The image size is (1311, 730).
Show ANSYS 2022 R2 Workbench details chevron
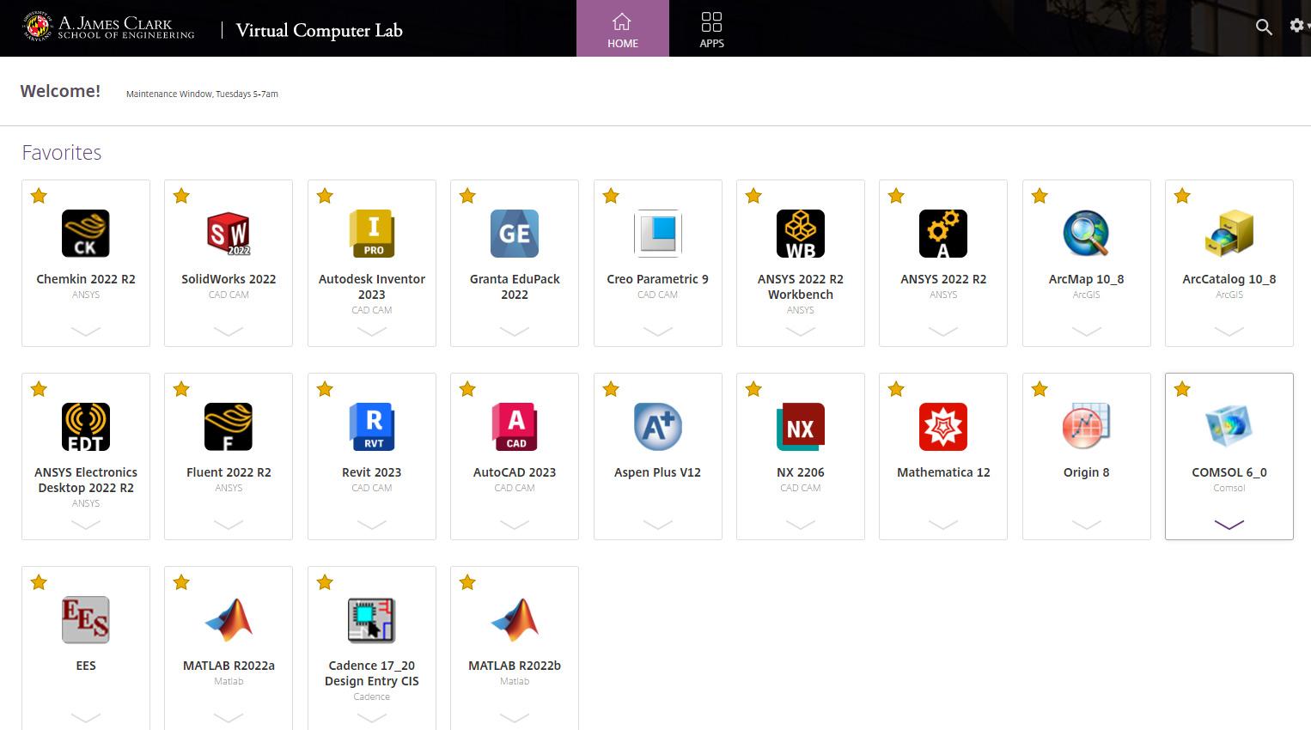pos(801,332)
